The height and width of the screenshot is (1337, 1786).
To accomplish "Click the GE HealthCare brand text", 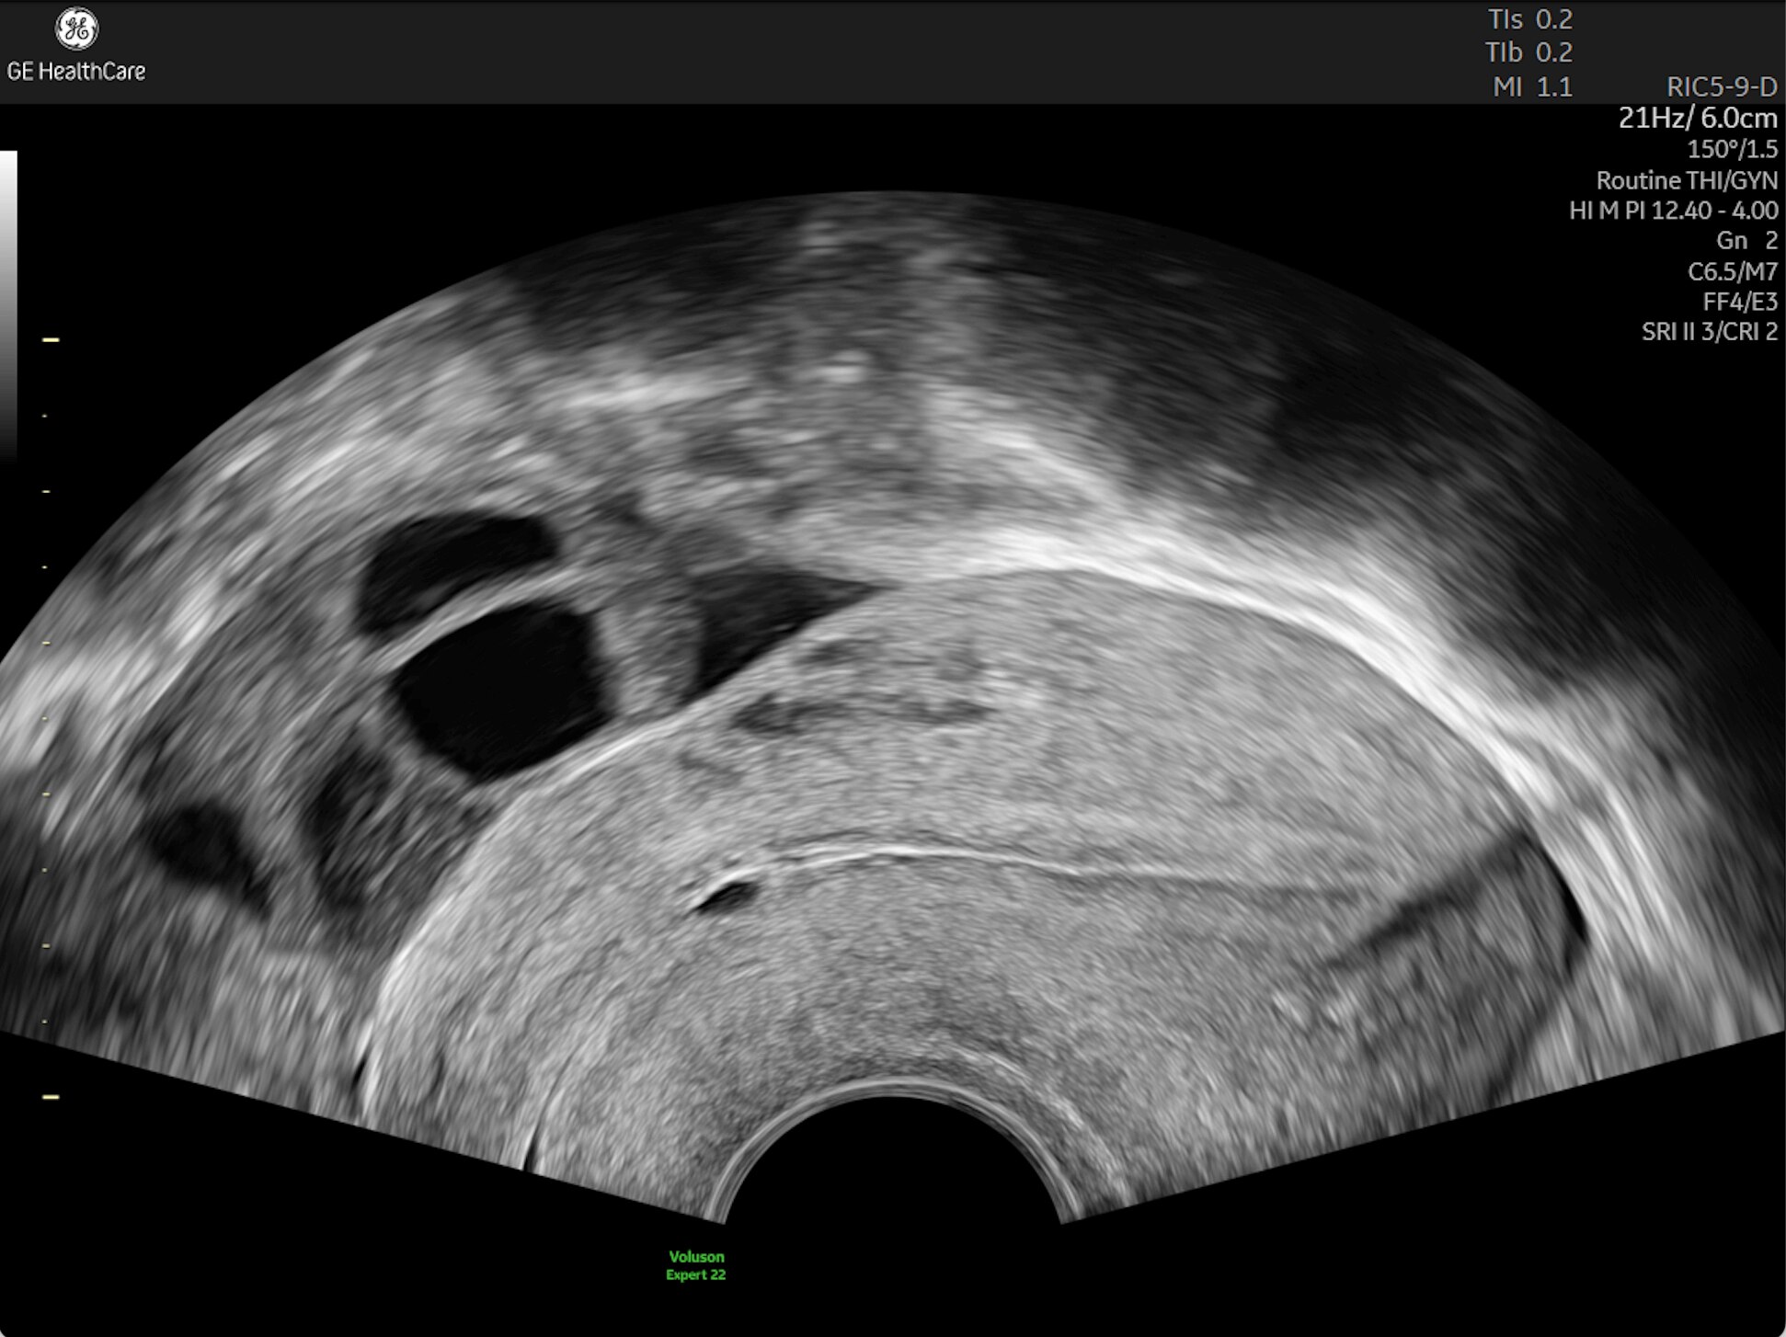I will point(76,71).
